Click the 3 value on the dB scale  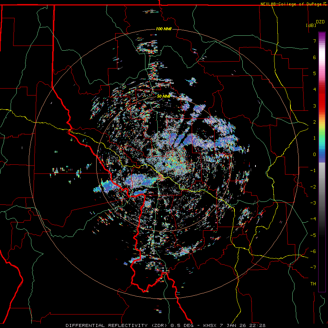pyautogui.click(x=315, y=106)
